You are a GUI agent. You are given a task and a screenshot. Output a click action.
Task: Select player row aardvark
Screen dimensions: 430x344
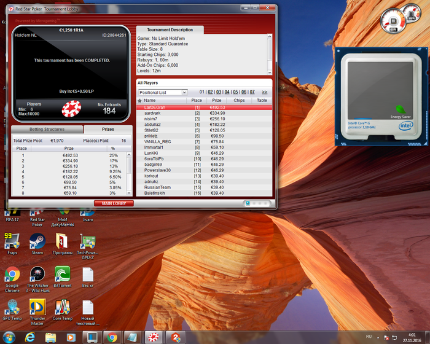coord(204,113)
